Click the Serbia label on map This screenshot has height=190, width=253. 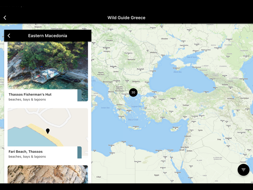[116, 71]
